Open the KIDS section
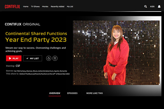164x109 pixels. (152, 6)
